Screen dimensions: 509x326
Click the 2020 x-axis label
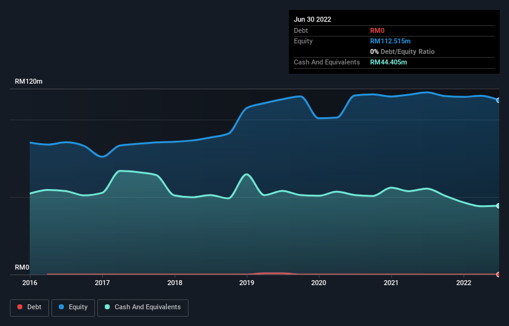point(319,283)
